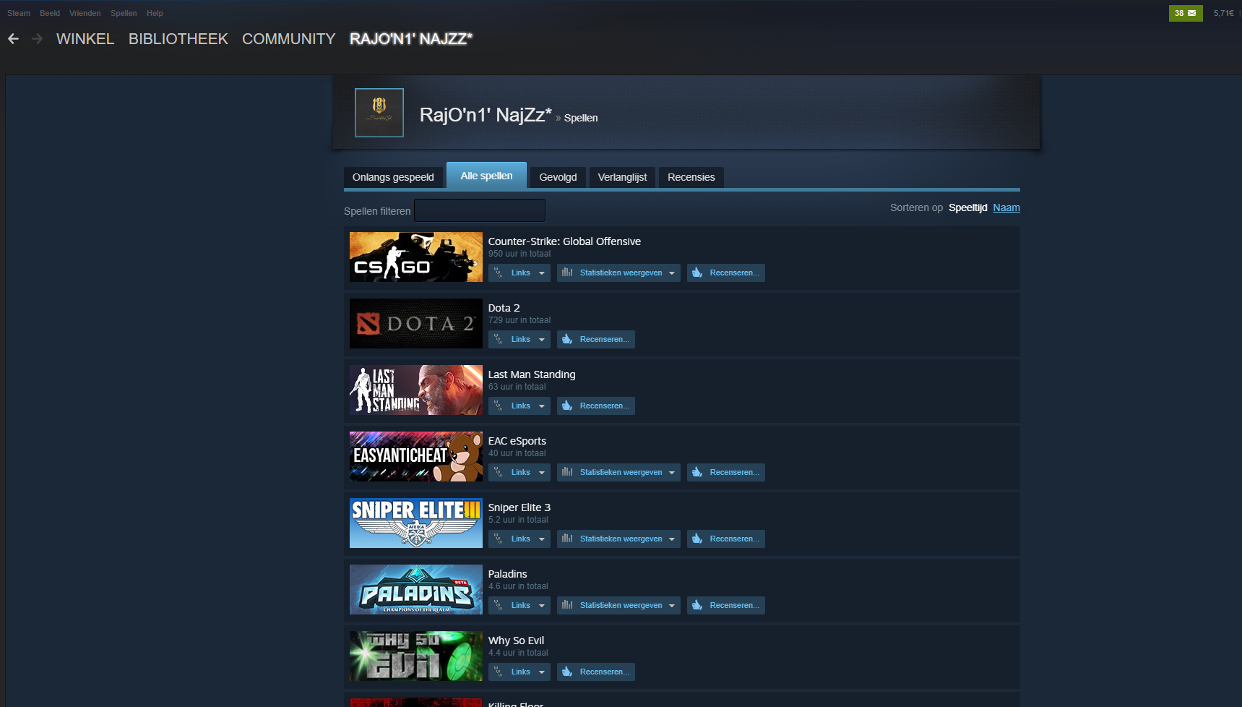
Task: Sort games by Naam
Action: (1006, 207)
